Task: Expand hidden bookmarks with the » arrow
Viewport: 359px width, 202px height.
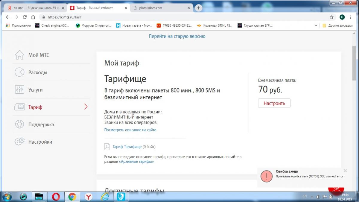Action: tap(315, 25)
